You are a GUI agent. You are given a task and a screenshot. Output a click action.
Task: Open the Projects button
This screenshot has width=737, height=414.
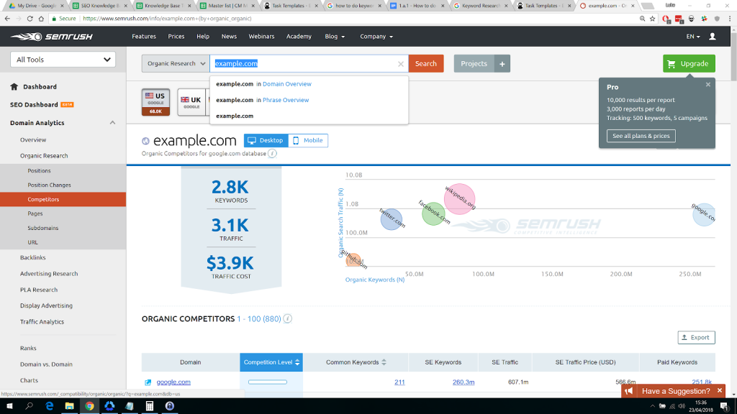tap(474, 64)
